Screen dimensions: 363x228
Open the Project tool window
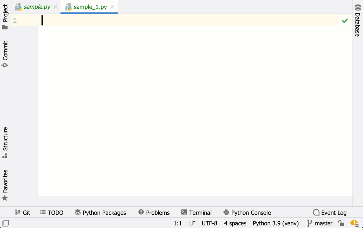[5, 17]
